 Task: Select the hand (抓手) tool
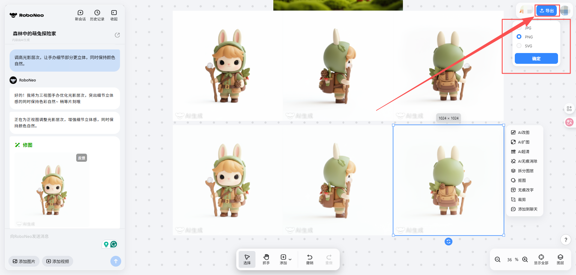click(266, 259)
